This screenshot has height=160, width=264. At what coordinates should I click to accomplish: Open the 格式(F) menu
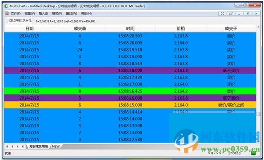click(x=57, y=14)
